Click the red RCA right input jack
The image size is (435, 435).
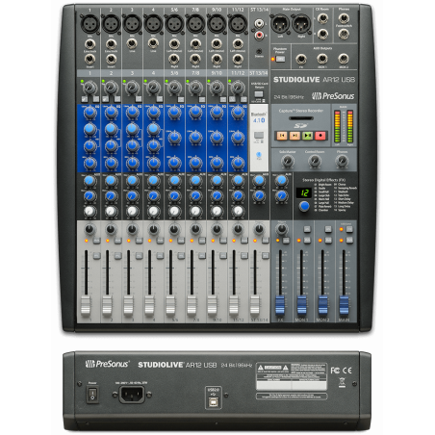click(259, 35)
